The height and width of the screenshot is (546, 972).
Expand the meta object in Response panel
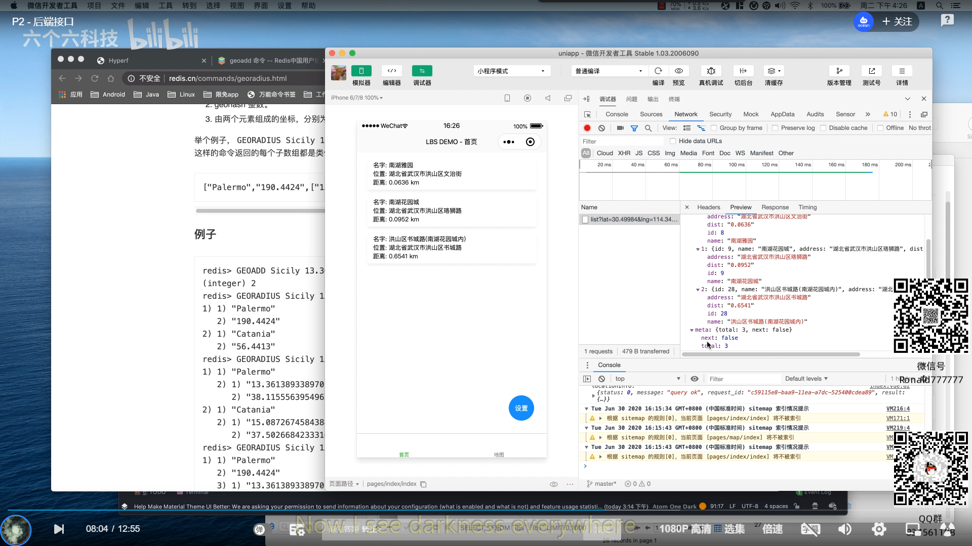point(692,329)
